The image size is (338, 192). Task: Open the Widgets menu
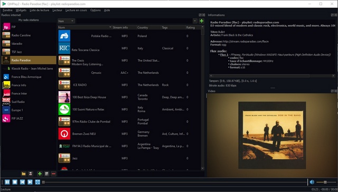(21, 10)
